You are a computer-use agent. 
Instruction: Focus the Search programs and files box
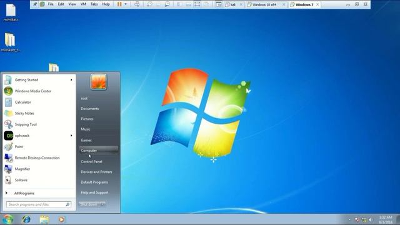pos(38,204)
